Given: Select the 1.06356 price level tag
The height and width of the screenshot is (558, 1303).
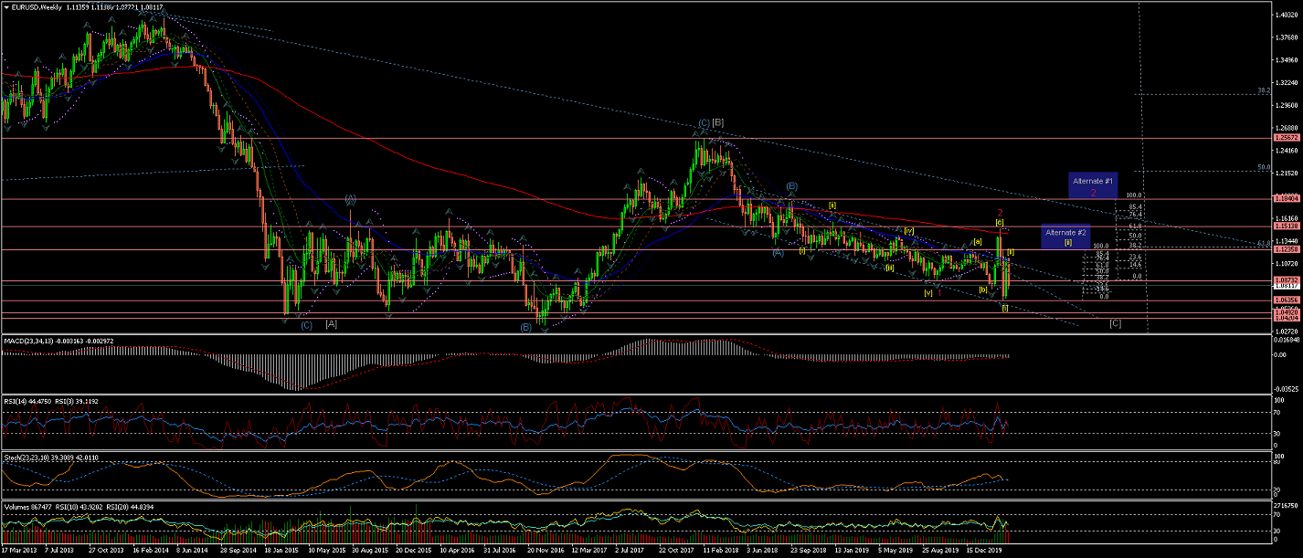Looking at the screenshot, I should click(x=1287, y=300).
